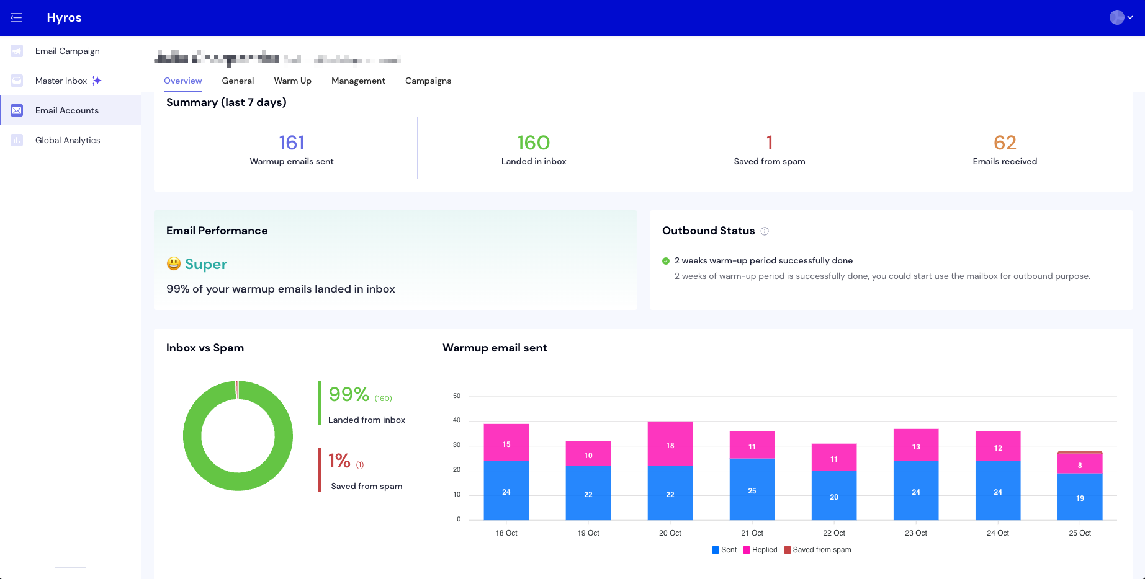This screenshot has width=1145, height=579.
Task: Click the user avatar in header
Action: (x=1116, y=17)
